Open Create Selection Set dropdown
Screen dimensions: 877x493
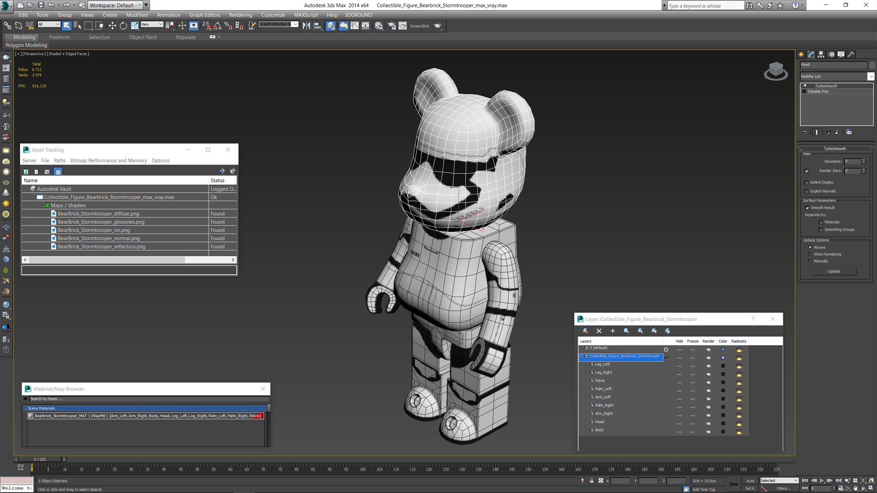278,25
